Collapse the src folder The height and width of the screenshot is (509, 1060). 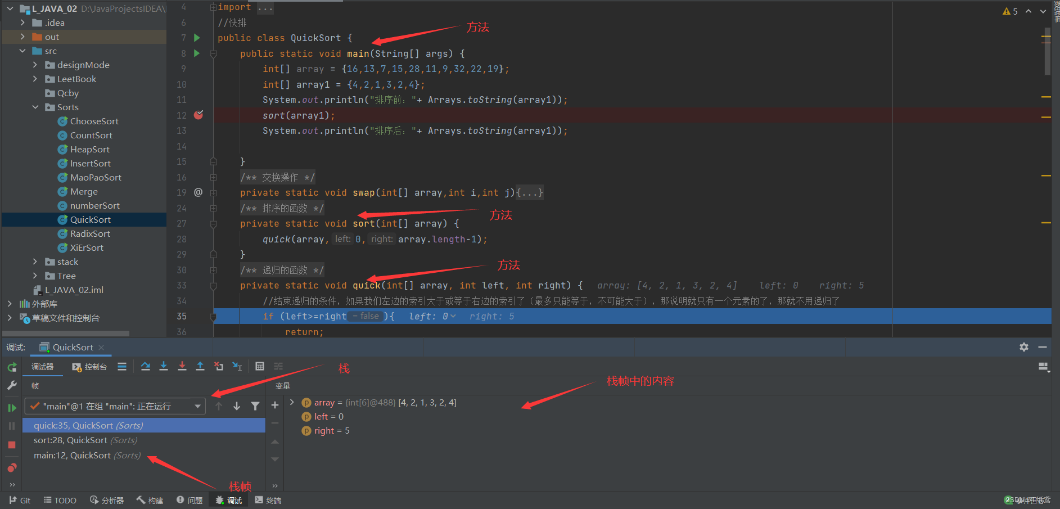pos(22,51)
